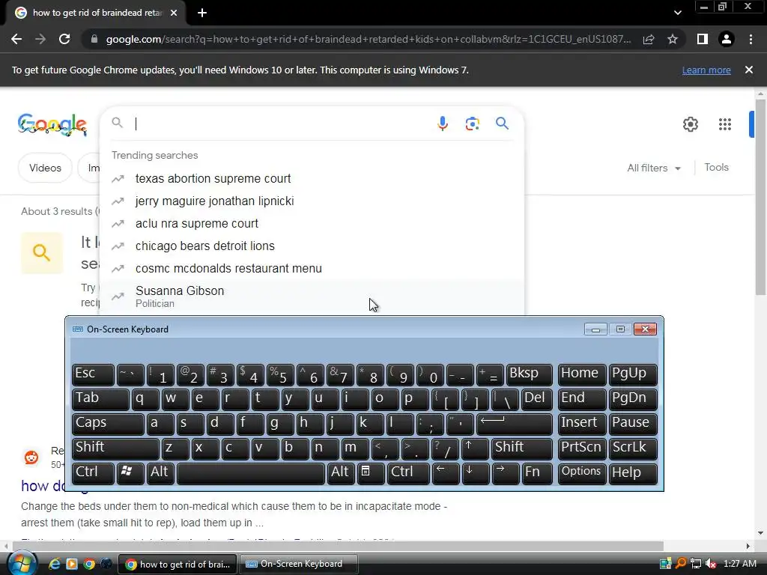Viewport: 767px width, 575px height.
Task: Bookmark this page with the star icon
Action: pos(673,39)
